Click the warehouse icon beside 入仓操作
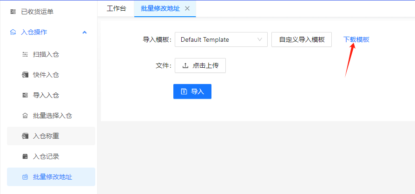415x194 pixels. (13, 32)
